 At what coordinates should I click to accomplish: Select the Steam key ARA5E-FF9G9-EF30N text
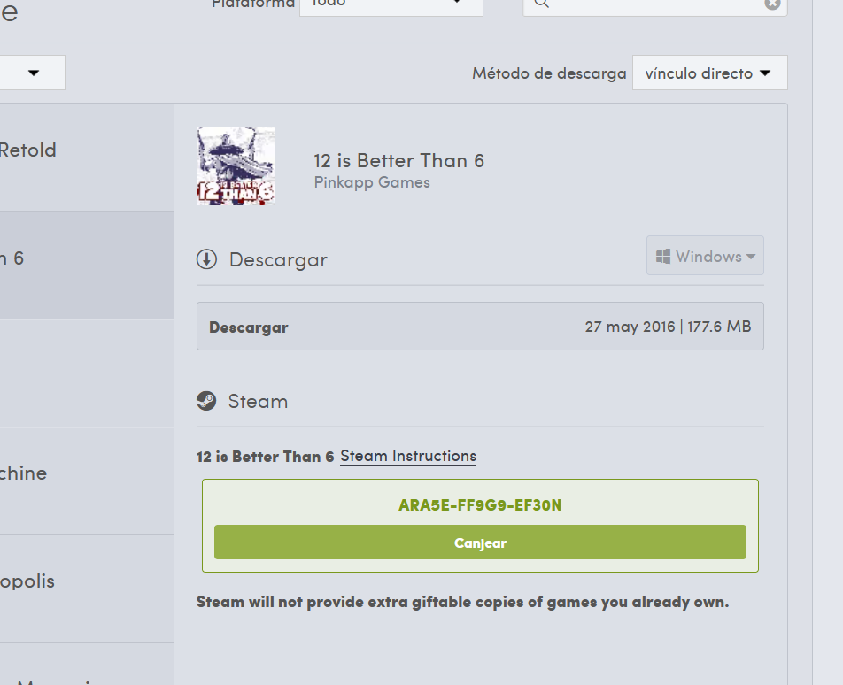(x=480, y=505)
